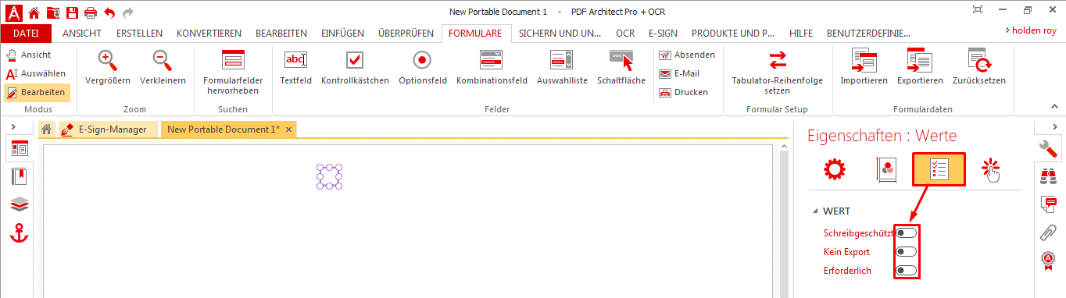
Task: Click the Absenden button
Action: [687, 55]
